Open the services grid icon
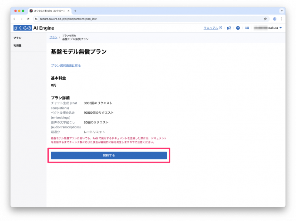Image resolution: width=296 pixels, height=221 pixels. coord(247,28)
